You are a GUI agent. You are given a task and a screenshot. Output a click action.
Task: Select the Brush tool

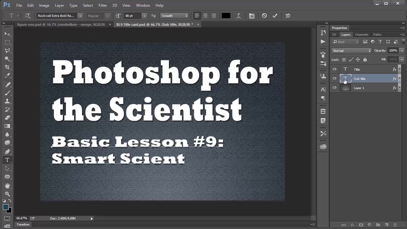coord(7,93)
